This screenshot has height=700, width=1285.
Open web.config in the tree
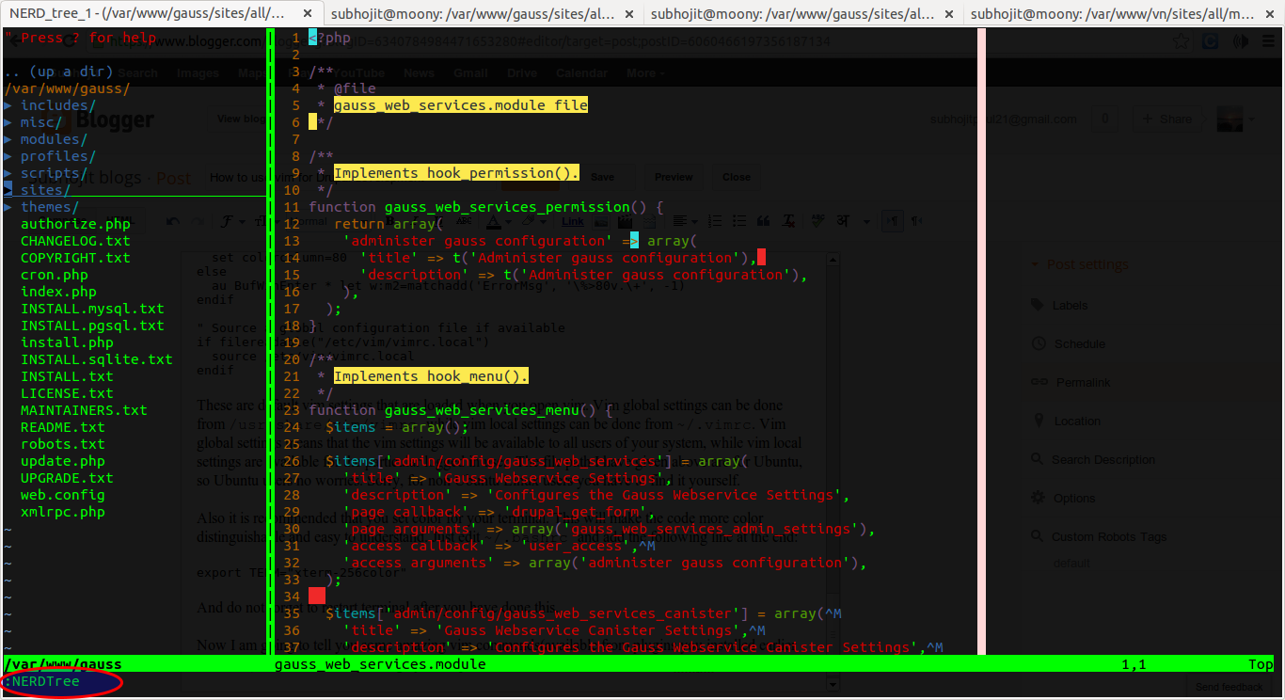pos(63,495)
